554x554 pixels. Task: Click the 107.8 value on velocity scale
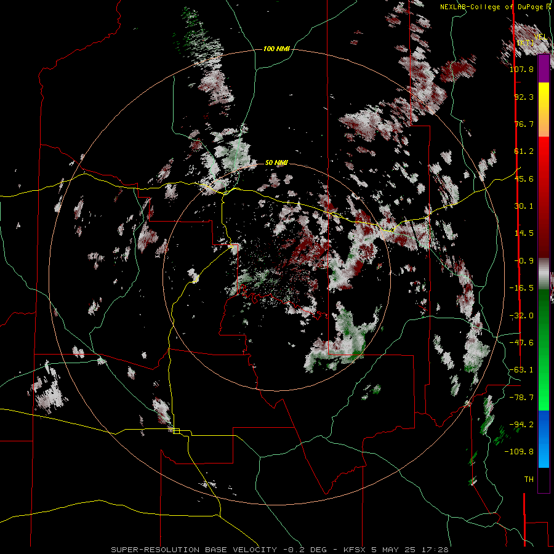coord(521,69)
